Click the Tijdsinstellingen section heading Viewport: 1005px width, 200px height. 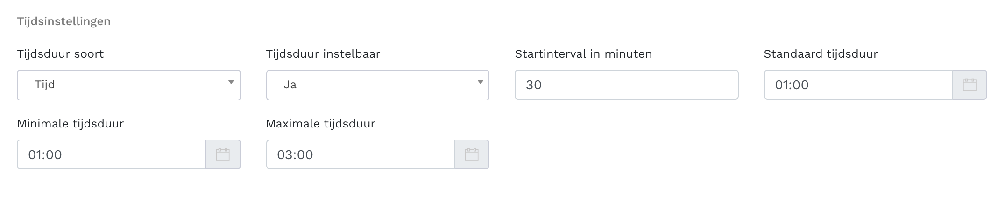tap(64, 21)
